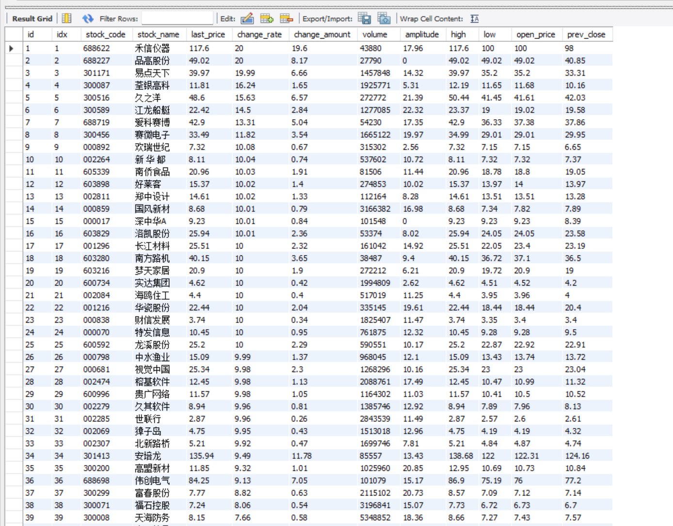Select stock code cell 603898

click(107, 185)
